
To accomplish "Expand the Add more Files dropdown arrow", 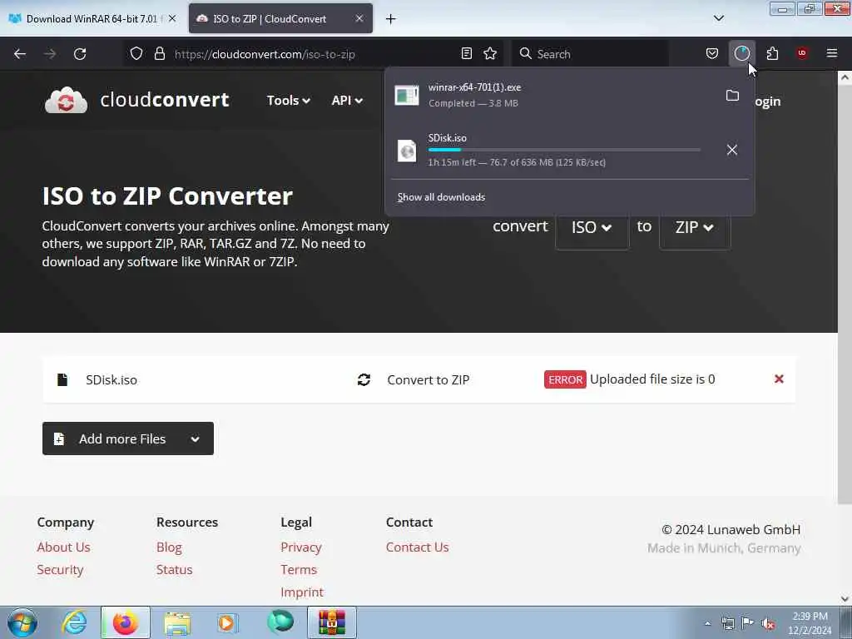I will point(195,439).
